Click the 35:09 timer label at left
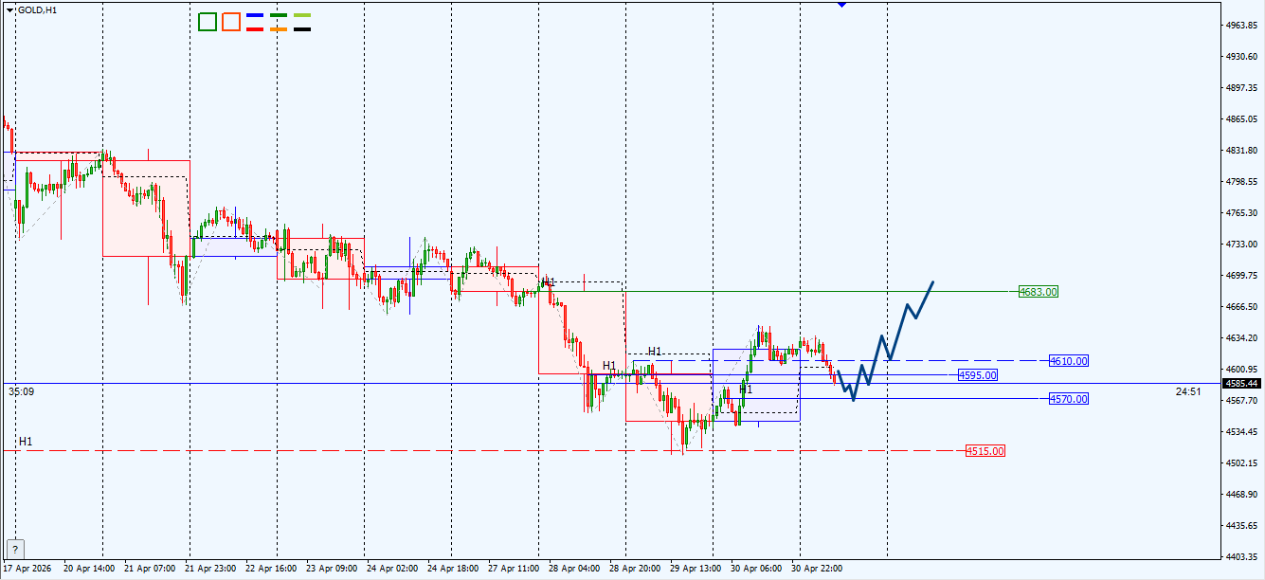Viewport: 1265px width, 580px height. [20, 390]
